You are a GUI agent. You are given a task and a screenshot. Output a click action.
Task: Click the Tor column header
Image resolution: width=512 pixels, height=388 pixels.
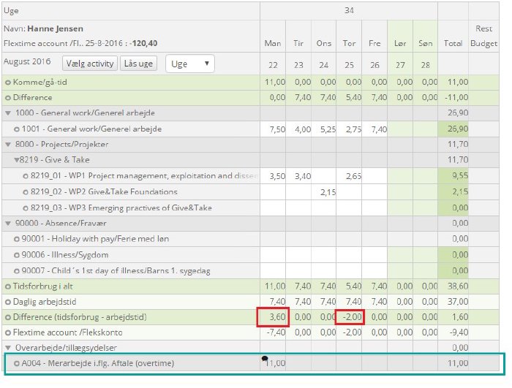[350, 43]
